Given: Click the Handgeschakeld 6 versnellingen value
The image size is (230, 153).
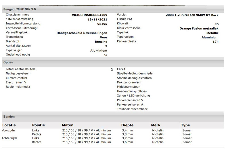Looking at the screenshot, I should (x=82, y=33).
